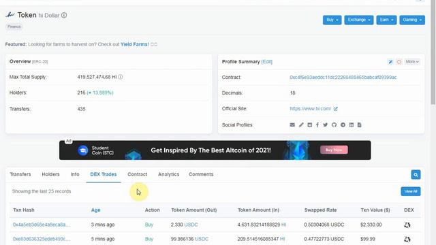Image resolution: width=436 pixels, height=245 pixels.
Task: Open the Exchange dropdown
Action: [359, 20]
